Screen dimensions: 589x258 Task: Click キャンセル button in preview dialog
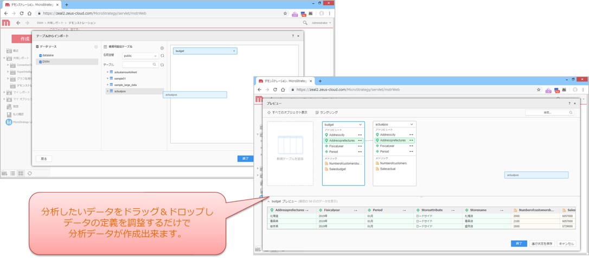pos(566,244)
